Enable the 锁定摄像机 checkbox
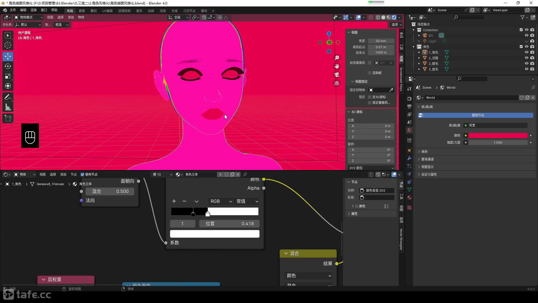 [370, 103]
